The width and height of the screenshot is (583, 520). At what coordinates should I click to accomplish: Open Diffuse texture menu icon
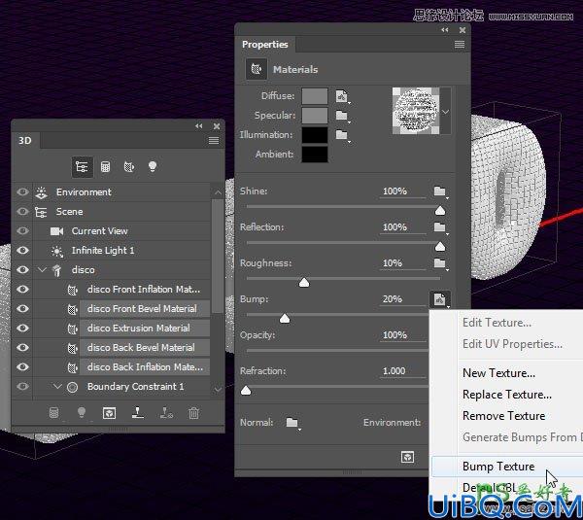342,96
